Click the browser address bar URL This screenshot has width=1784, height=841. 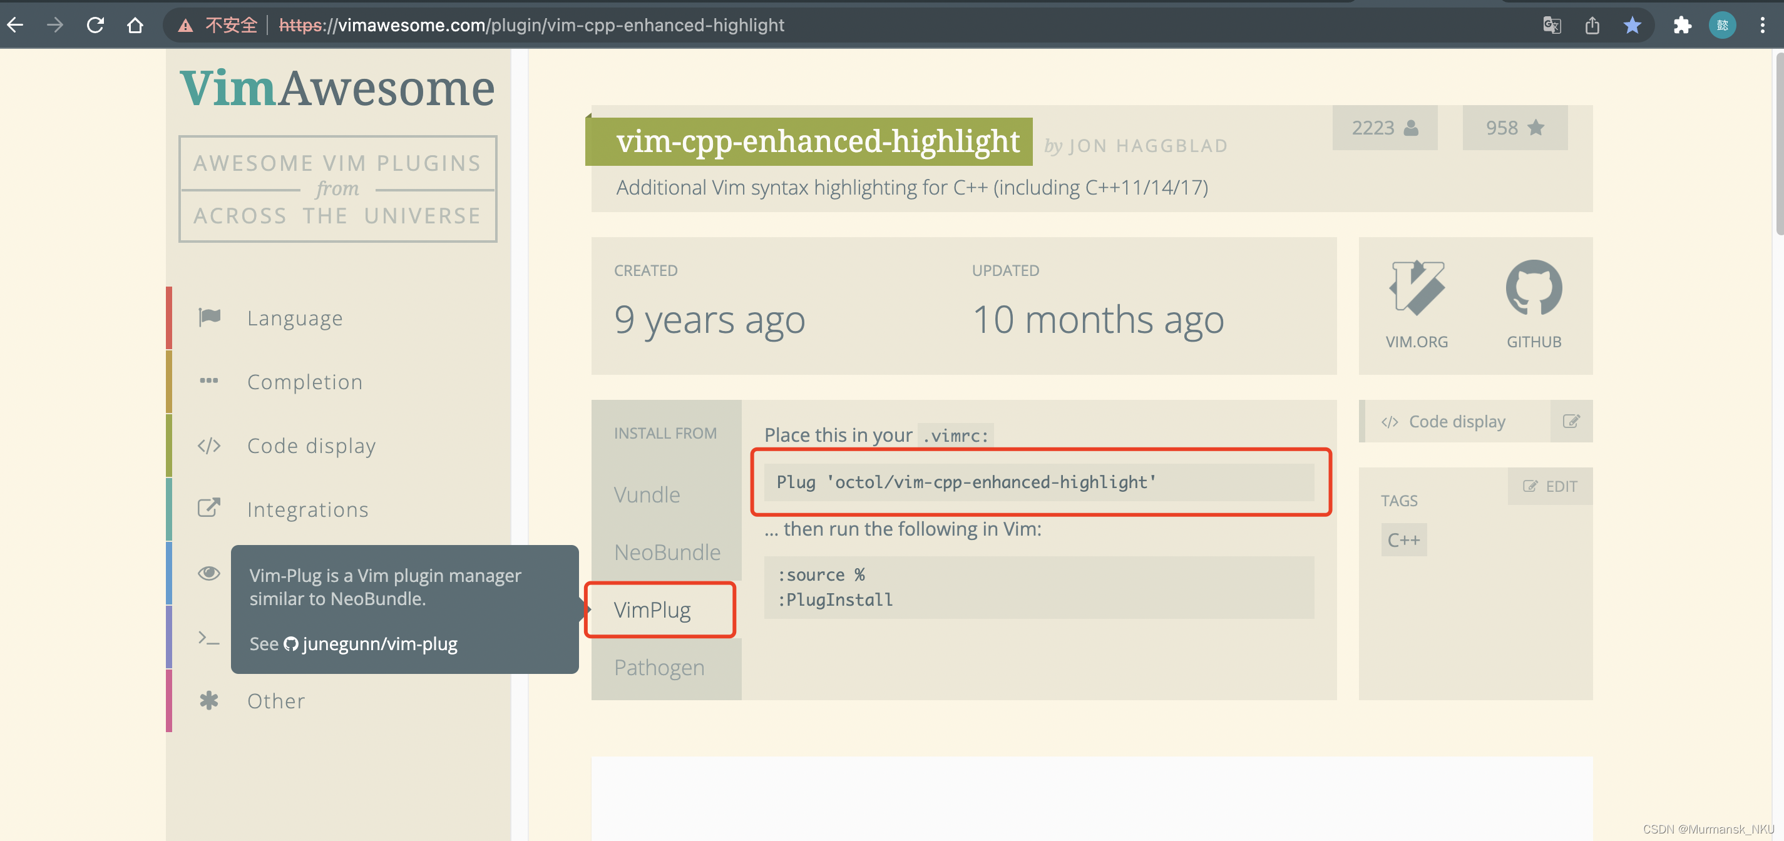532,26
